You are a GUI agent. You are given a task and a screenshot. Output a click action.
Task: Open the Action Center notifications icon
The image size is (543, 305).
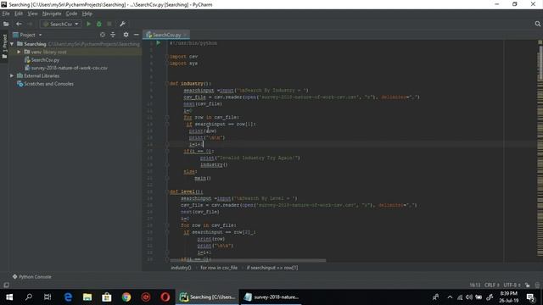[530, 297]
